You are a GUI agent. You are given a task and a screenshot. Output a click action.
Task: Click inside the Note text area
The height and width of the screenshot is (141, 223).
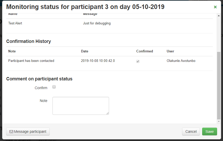81,106
